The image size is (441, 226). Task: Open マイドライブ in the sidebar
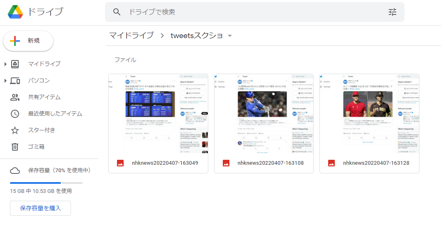click(x=44, y=64)
